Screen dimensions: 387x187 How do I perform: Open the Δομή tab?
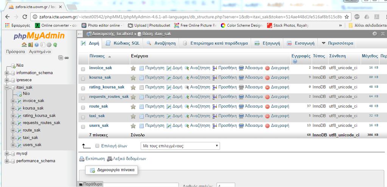click(x=90, y=43)
